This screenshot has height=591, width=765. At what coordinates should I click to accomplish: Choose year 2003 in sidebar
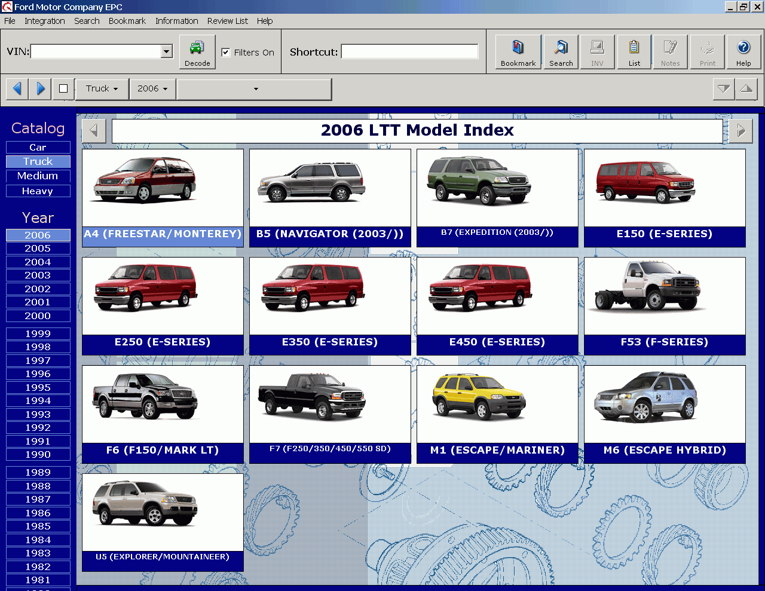[x=38, y=275]
